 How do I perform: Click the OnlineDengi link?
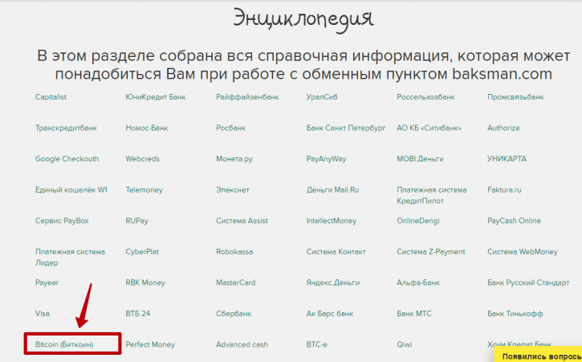[x=418, y=221]
